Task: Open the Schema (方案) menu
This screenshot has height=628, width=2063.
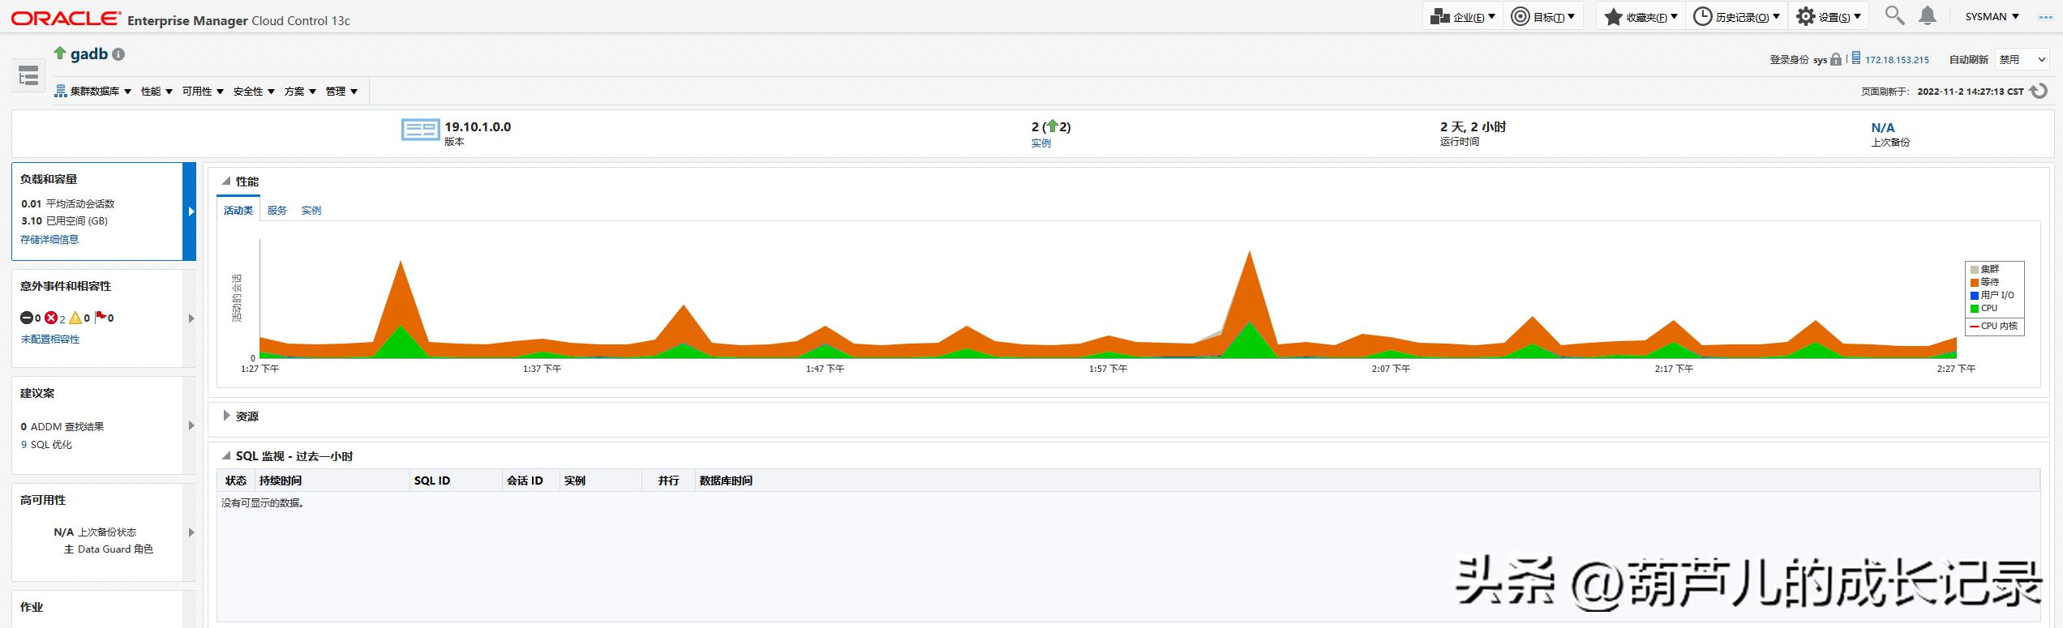Action: 300,92
